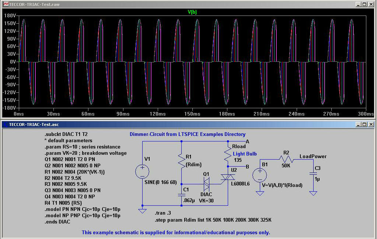The height and width of the screenshot is (239, 377).
Task: Click the informational/educational purposes notice
Action: pyautogui.click(x=176, y=232)
